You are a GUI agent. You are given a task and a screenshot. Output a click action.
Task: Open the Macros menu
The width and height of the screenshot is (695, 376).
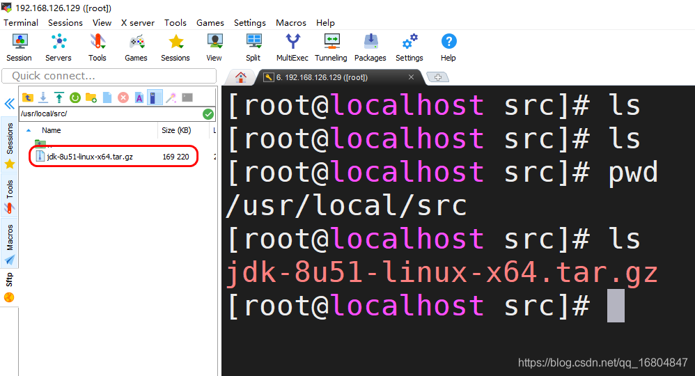pos(291,22)
